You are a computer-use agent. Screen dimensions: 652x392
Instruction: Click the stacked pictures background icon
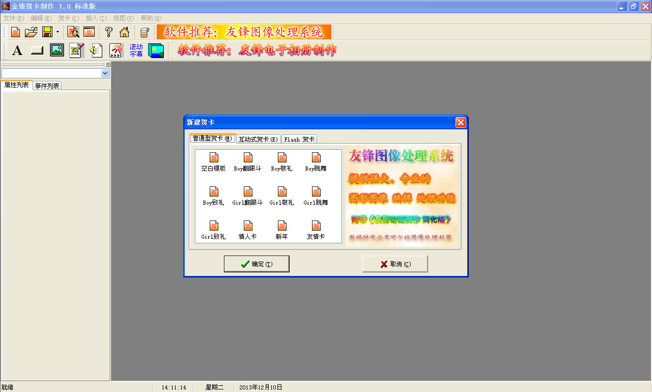[156, 50]
